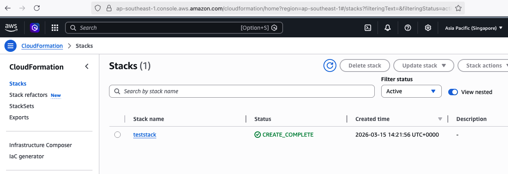508x174 pixels.
Task: Open the purple hexagon service icon
Action: point(35,28)
